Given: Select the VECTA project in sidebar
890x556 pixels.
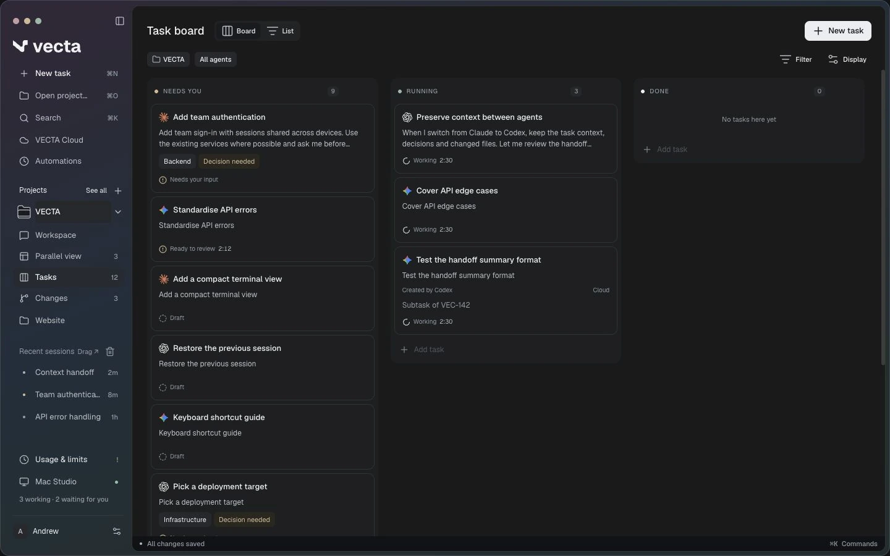Looking at the screenshot, I should tap(63, 212).
